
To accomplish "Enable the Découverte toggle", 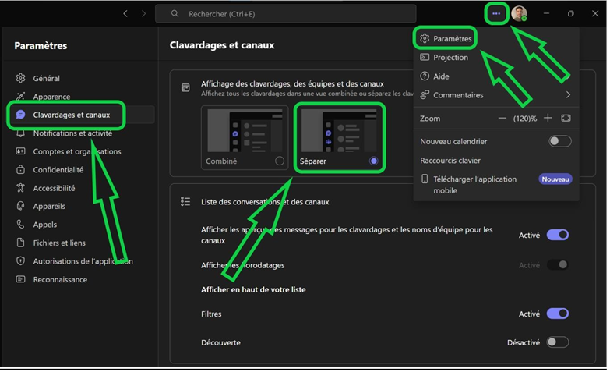I will 558,342.
